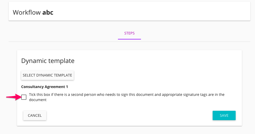Viewport: 255px width, 134px height.
Task: Click the SELECT DYNAMIC TEMPLATE button
Action: pos(47,75)
